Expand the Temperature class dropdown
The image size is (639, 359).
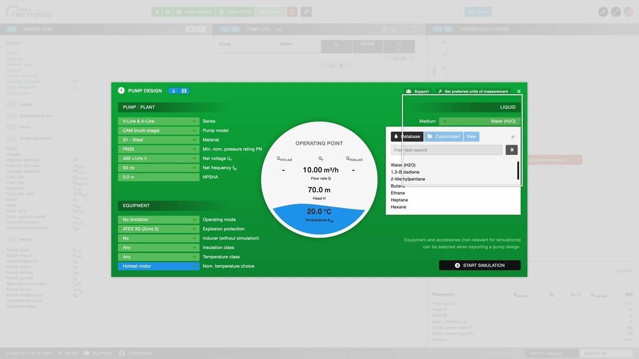click(159, 257)
